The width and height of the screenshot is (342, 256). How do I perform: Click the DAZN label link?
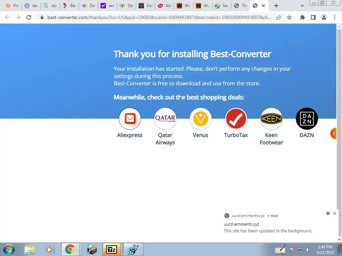(x=307, y=135)
